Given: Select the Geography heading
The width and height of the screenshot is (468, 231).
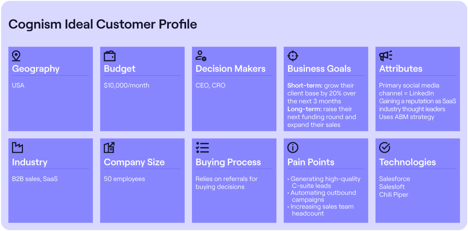Looking at the screenshot, I should click(x=36, y=69).
